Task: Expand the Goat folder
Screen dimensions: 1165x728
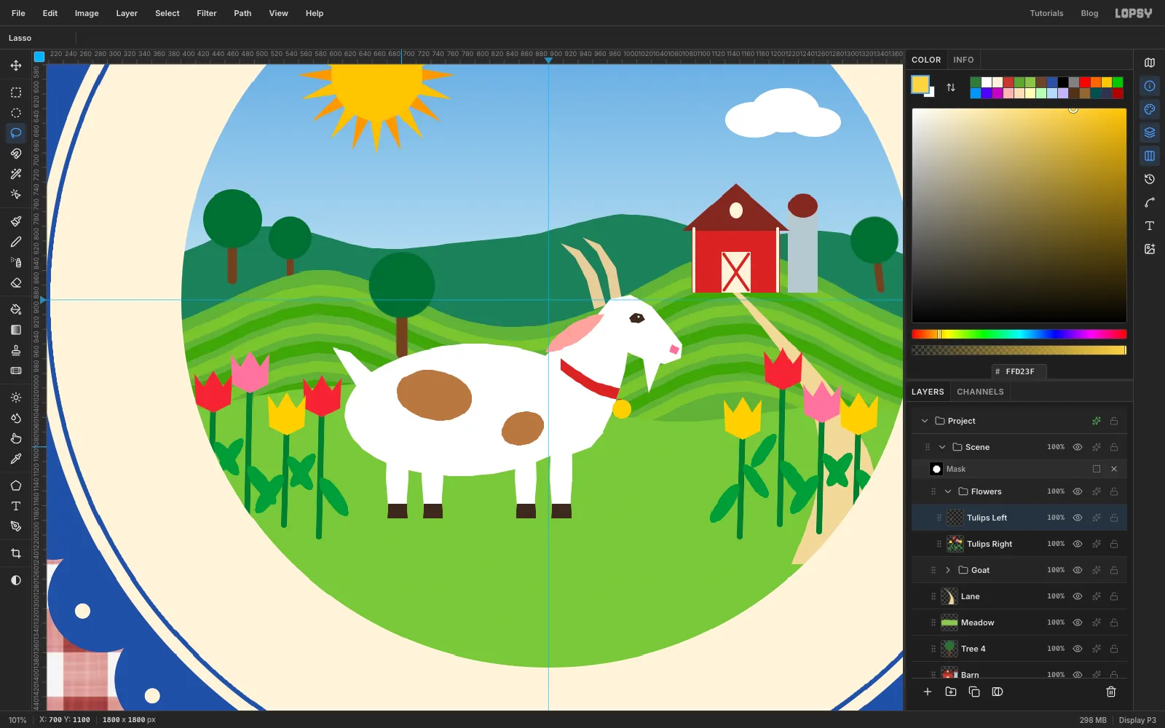Action: point(948,570)
